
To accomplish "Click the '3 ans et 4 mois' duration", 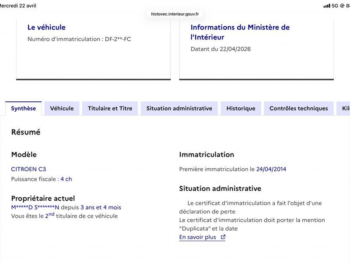I will pos(101,207).
